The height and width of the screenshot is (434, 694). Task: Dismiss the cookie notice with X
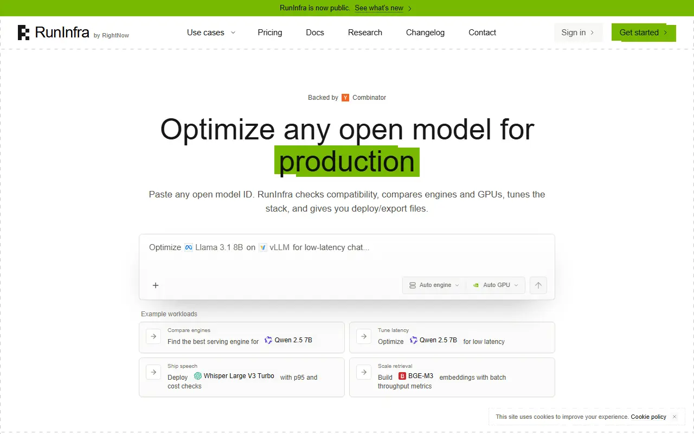point(674,417)
